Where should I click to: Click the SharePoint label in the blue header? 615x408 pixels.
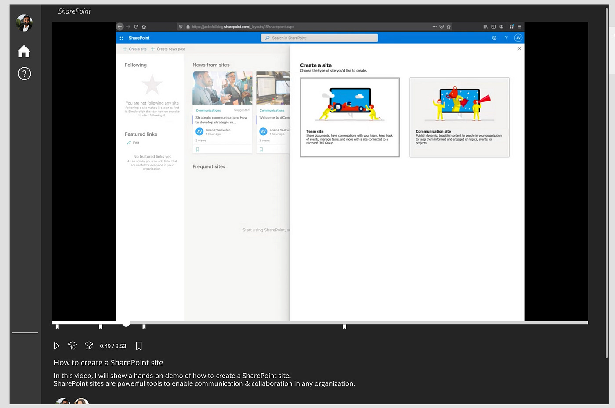[x=139, y=38]
